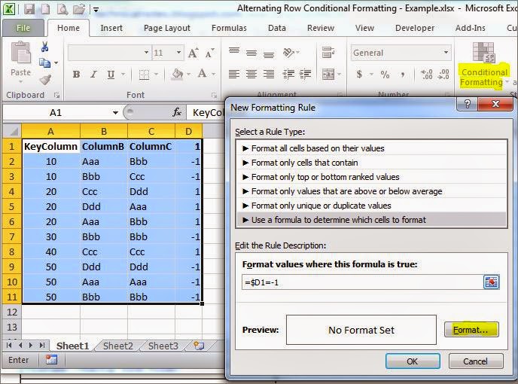This screenshot has width=518, height=384.
Task: Click the Fill Color paint bucket
Action: point(178,74)
